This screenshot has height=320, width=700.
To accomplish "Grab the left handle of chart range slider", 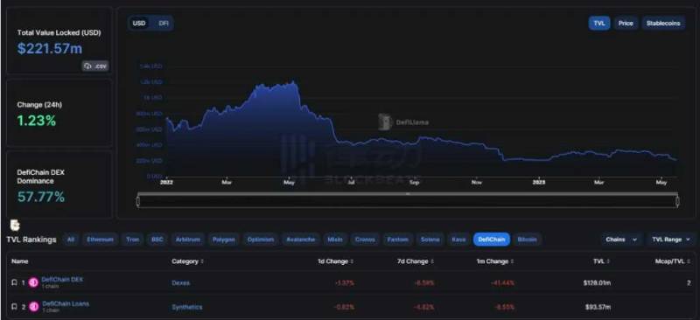I will point(138,201).
